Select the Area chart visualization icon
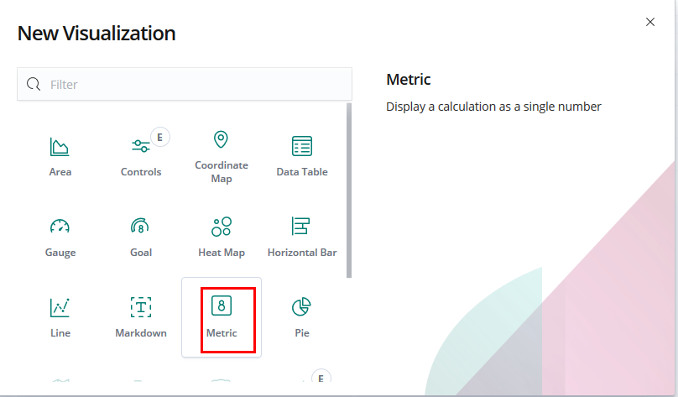Screen dimensions: 678x397 point(60,147)
